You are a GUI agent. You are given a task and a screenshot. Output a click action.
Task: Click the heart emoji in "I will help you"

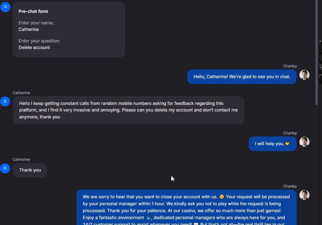pos(287,144)
